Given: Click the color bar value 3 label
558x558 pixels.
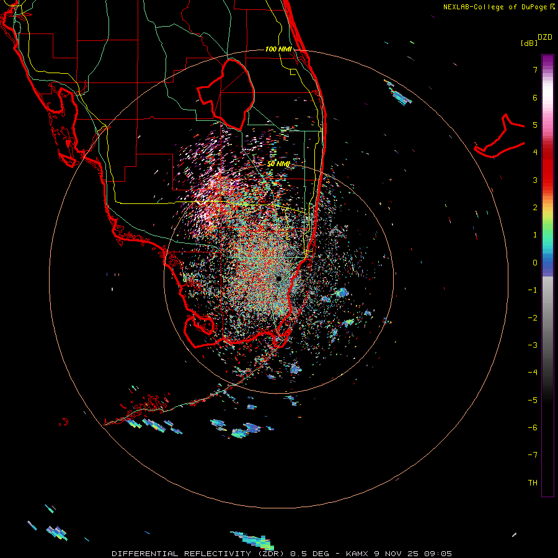Looking at the screenshot, I should coord(535,180).
